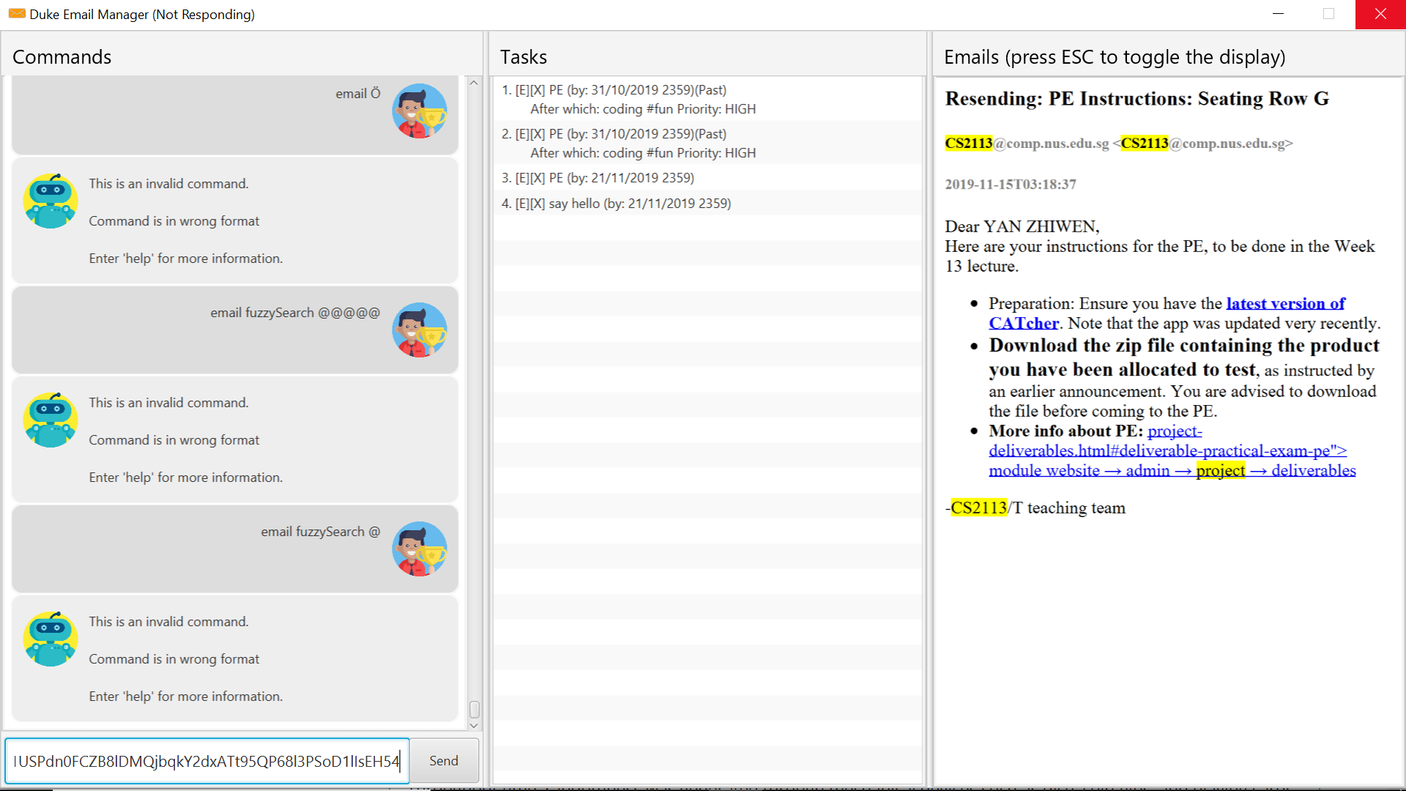
Task: Select task 4 'say hello'
Action: [x=615, y=204]
